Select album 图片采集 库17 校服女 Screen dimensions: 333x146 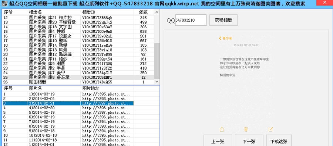(50, 36)
